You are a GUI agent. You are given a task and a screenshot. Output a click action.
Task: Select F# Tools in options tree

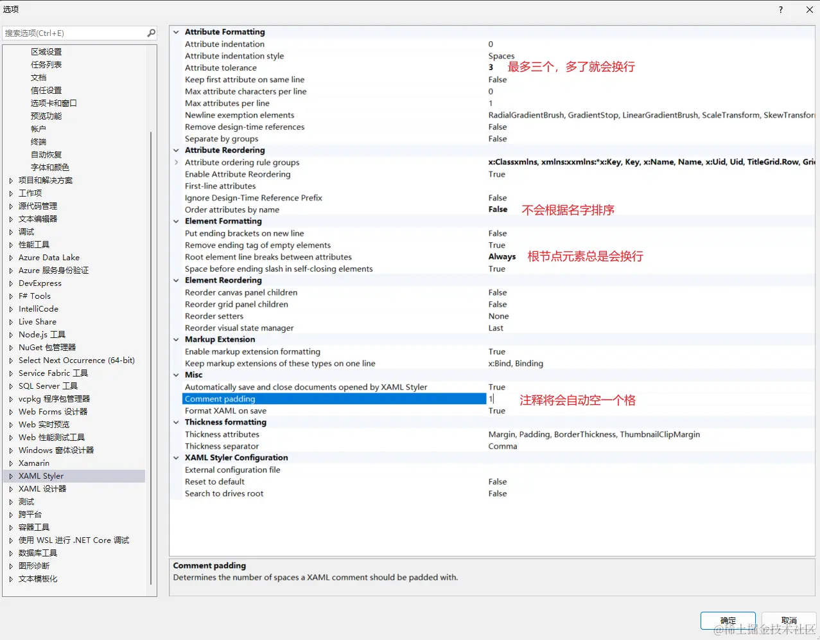tap(35, 296)
